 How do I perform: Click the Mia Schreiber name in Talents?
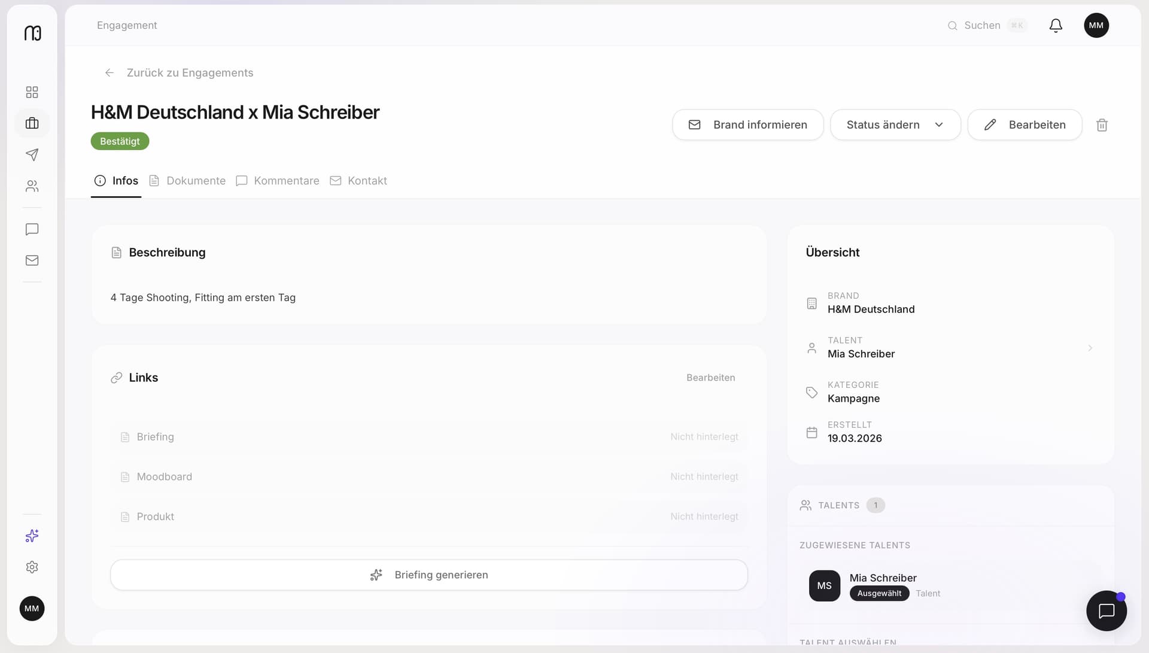[883, 578]
